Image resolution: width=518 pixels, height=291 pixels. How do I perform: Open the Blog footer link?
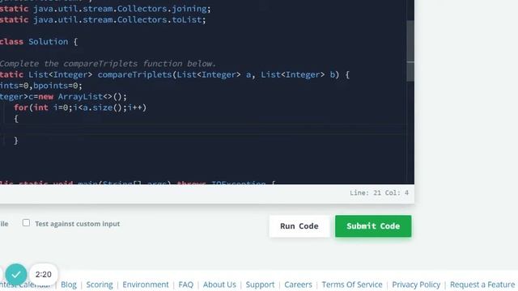click(x=69, y=285)
